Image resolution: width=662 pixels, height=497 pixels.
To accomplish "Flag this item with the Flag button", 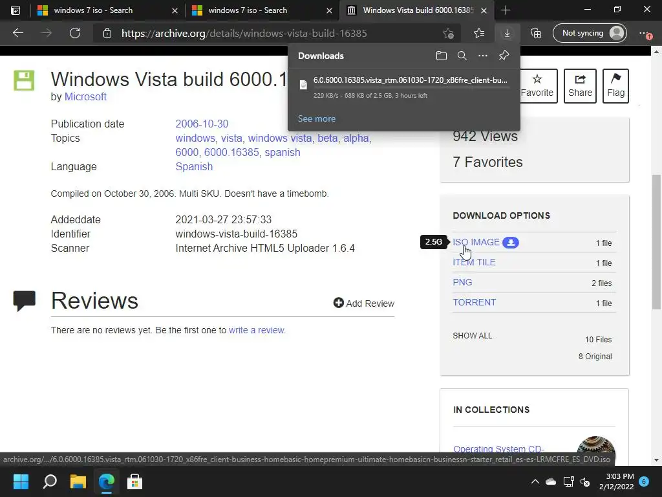I will pyautogui.click(x=615, y=86).
